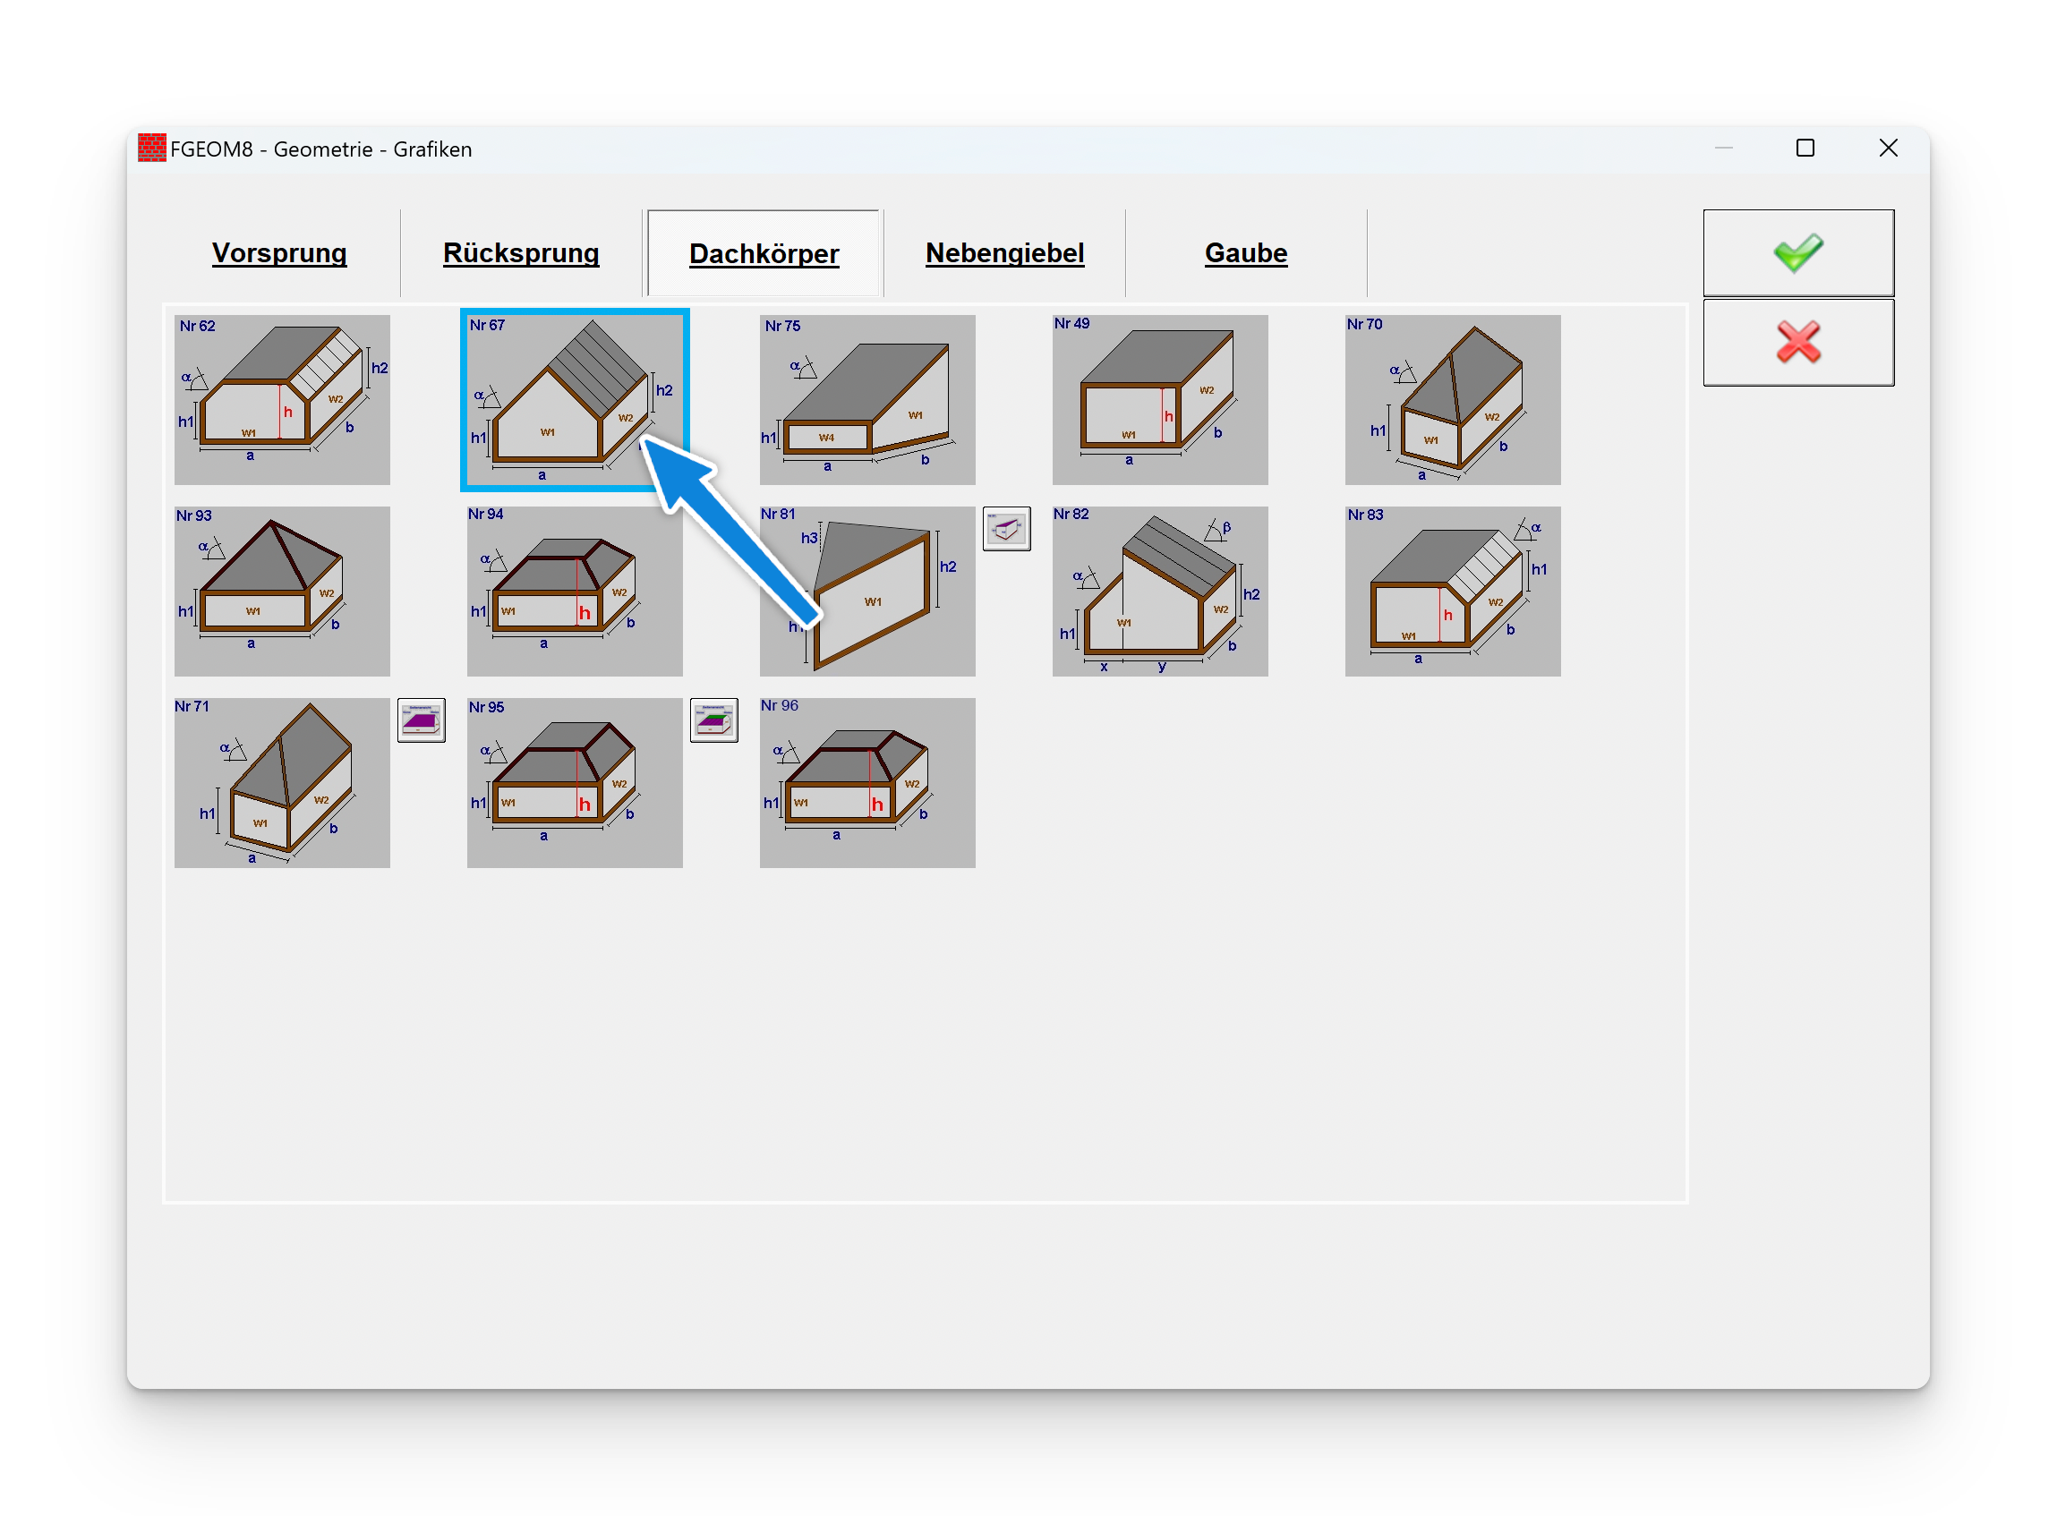This screenshot has height=1516, width=2057.
Task: Select hipped roof graphic Nr 70
Action: coord(1452,399)
